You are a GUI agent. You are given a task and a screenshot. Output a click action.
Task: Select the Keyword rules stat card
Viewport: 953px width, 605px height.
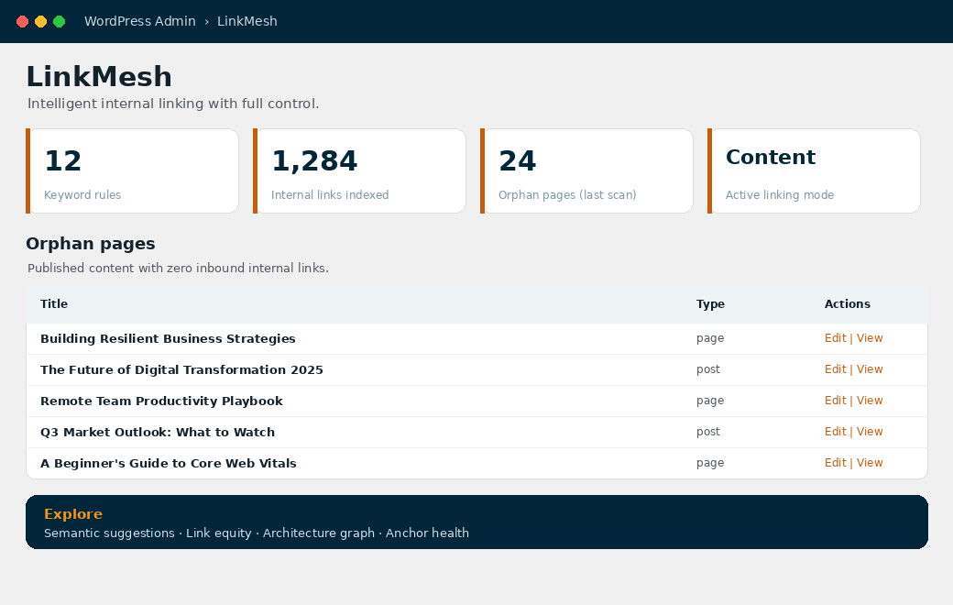coord(133,170)
